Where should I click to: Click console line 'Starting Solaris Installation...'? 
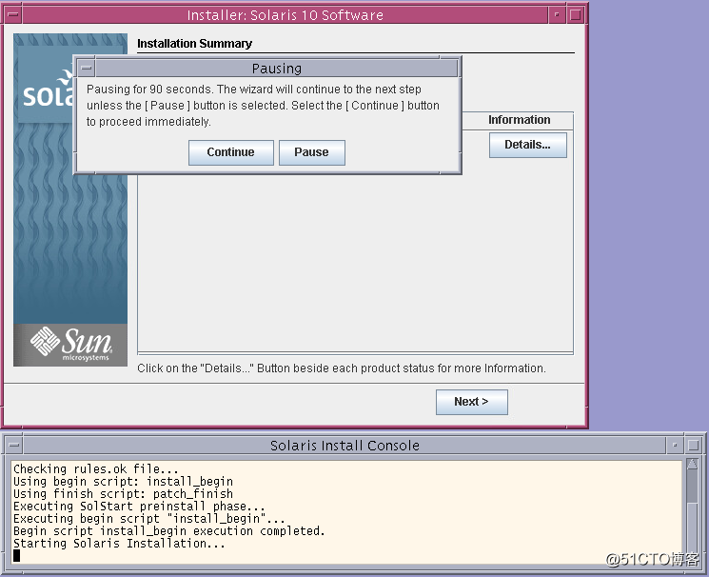[119, 543]
